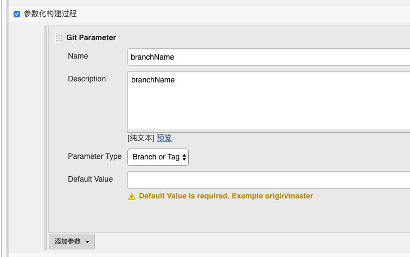
Task: Click the [纯文本] plain text label
Action: (x=141, y=138)
